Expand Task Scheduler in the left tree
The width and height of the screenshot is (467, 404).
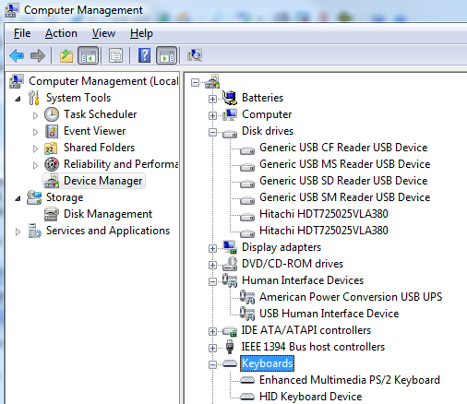(x=35, y=115)
